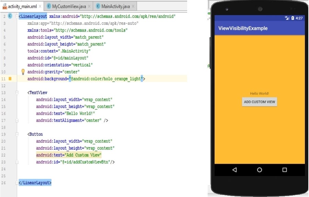309x197 pixels.
Task: Click the android:text="Hello World!" attribute
Action: (x=65, y=113)
